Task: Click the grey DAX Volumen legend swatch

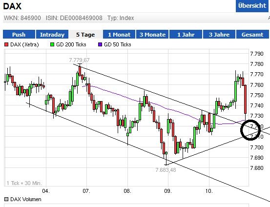Action: (6, 199)
